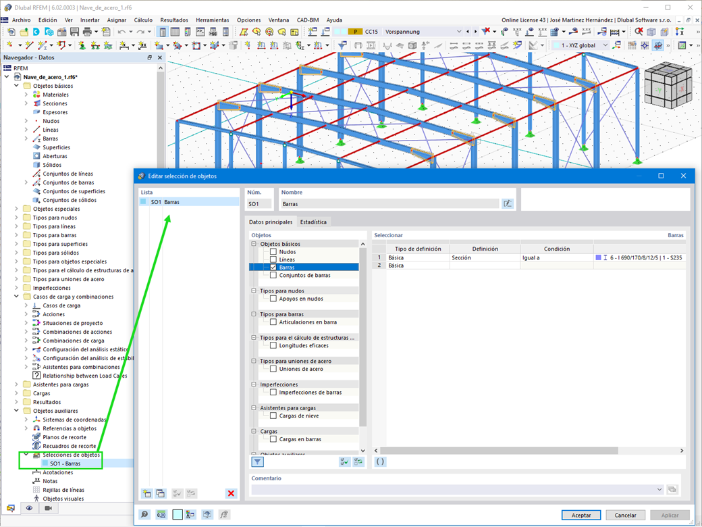The width and height of the screenshot is (702, 527).
Task: Click the copy selection icon below Lista
Action: point(160,493)
